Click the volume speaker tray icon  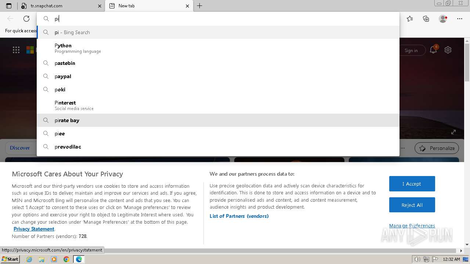tap(417, 259)
